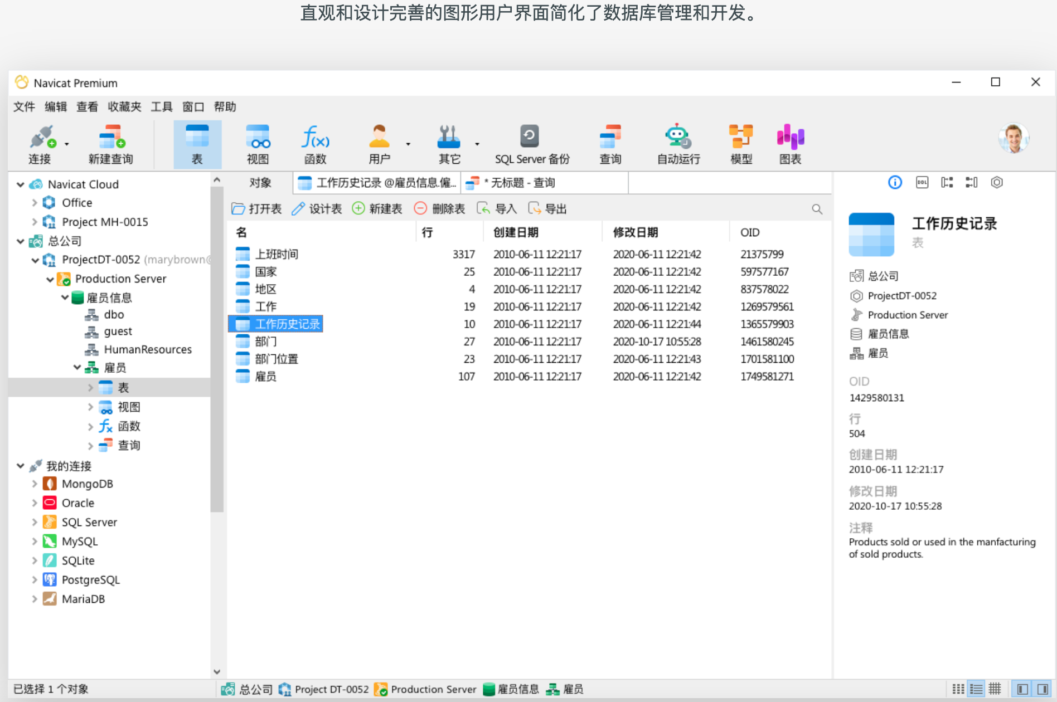1057x702 pixels.
Task: Click Production Server in status bar path
Action: 426,689
